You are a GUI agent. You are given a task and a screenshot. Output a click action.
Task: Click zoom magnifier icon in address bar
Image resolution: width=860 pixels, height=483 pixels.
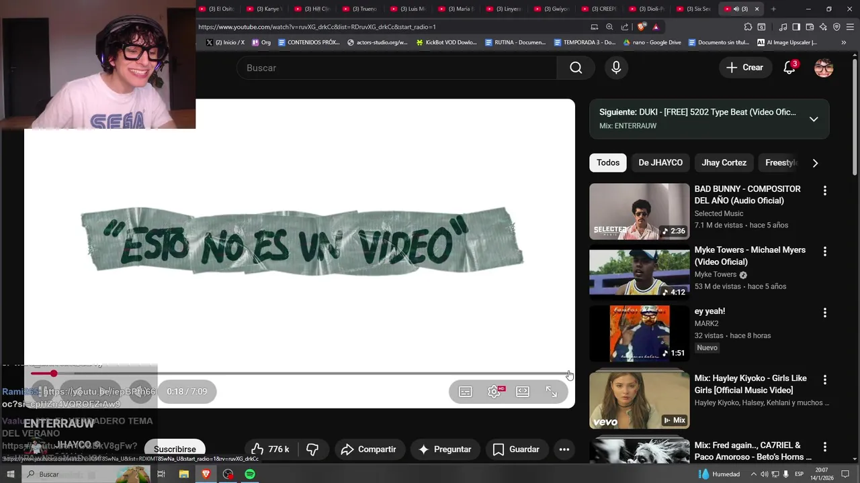pyautogui.click(x=609, y=27)
